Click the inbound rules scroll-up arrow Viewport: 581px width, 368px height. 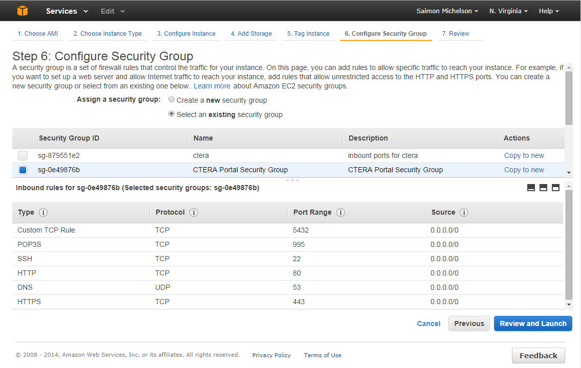point(569,186)
